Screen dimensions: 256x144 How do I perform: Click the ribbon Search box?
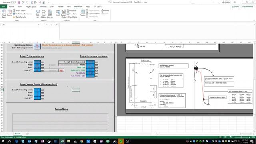point(98,6)
